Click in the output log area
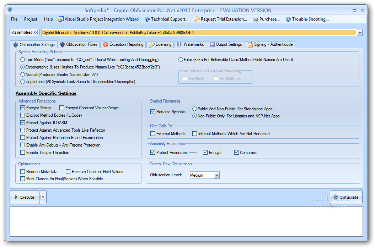 (x=186, y=221)
